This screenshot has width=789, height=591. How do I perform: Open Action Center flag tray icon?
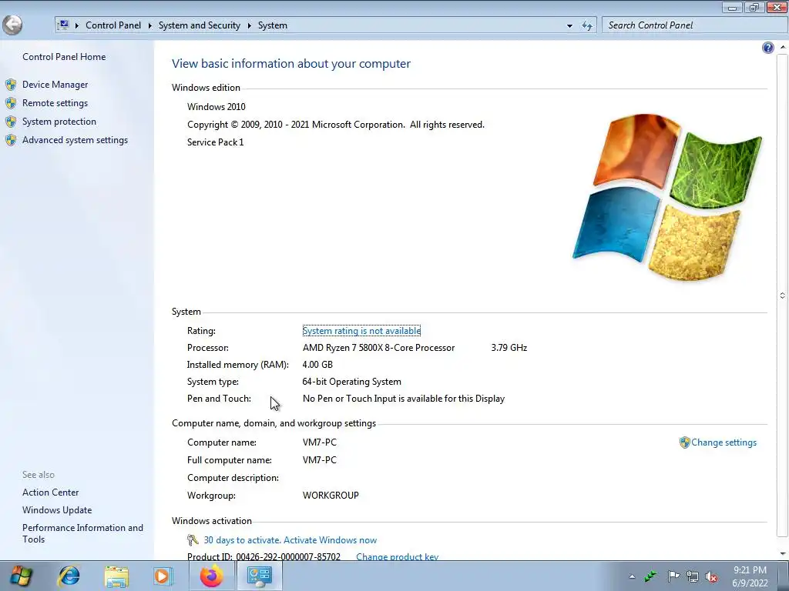point(673,576)
